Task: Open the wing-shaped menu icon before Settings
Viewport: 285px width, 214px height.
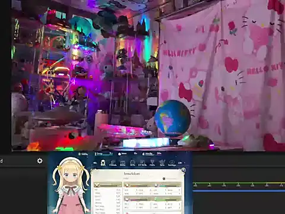Action: pos(162,163)
